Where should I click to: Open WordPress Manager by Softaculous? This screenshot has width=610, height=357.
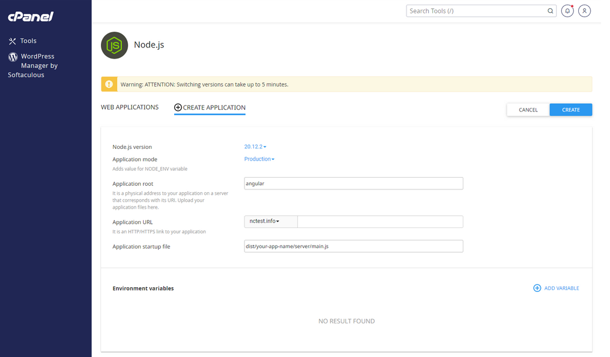pyautogui.click(x=33, y=65)
